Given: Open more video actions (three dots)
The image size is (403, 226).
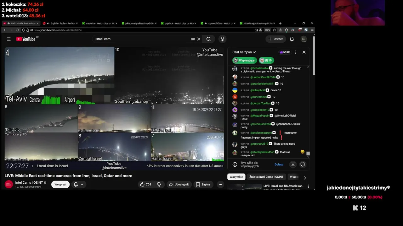Looking at the screenshot, I should tap(220, 185).
